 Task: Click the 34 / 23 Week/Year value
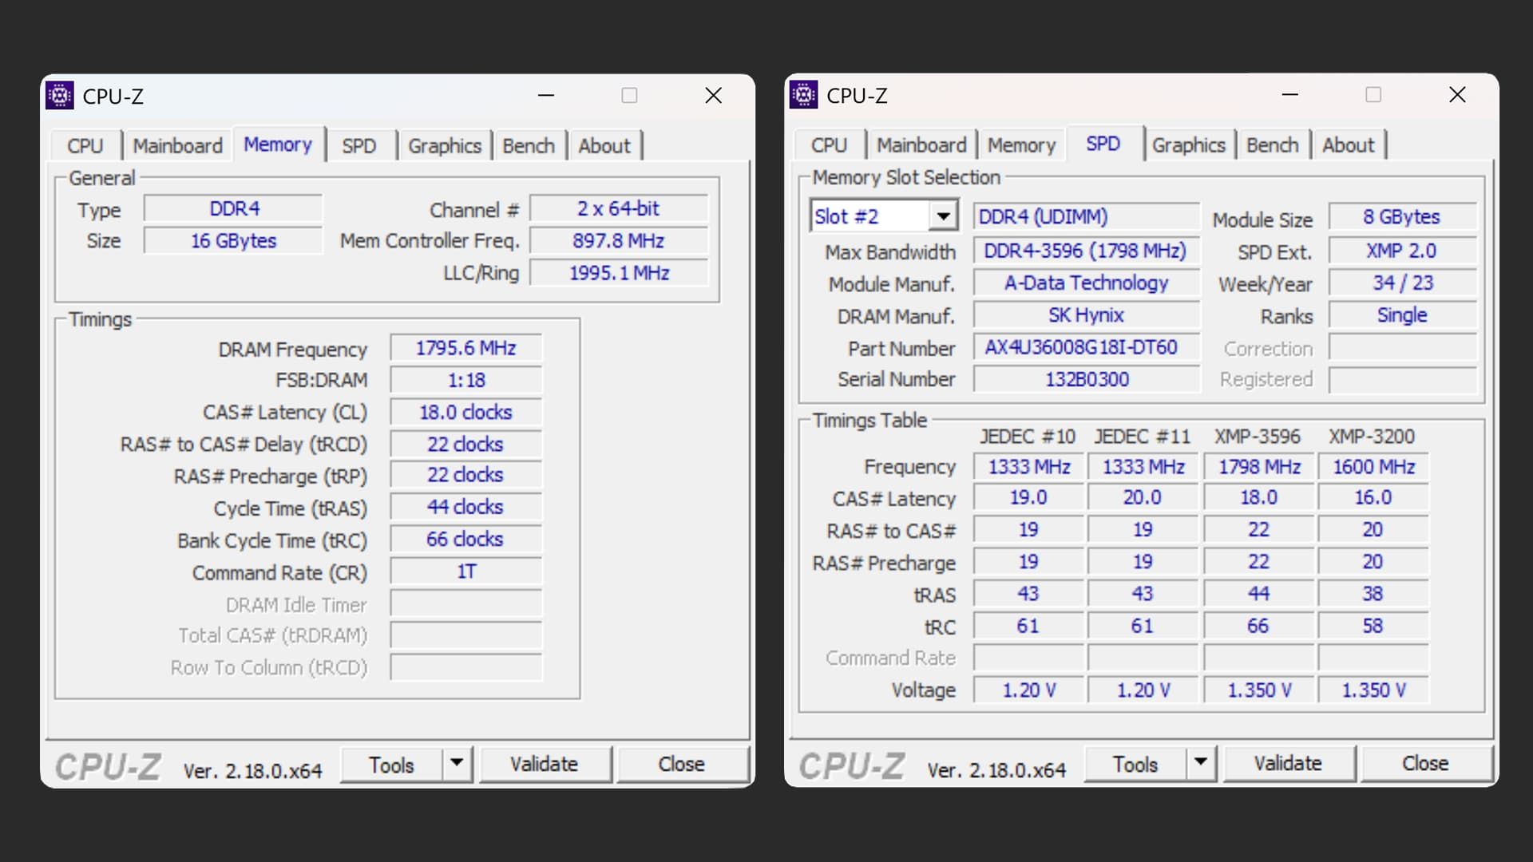tap(1402, 283)
